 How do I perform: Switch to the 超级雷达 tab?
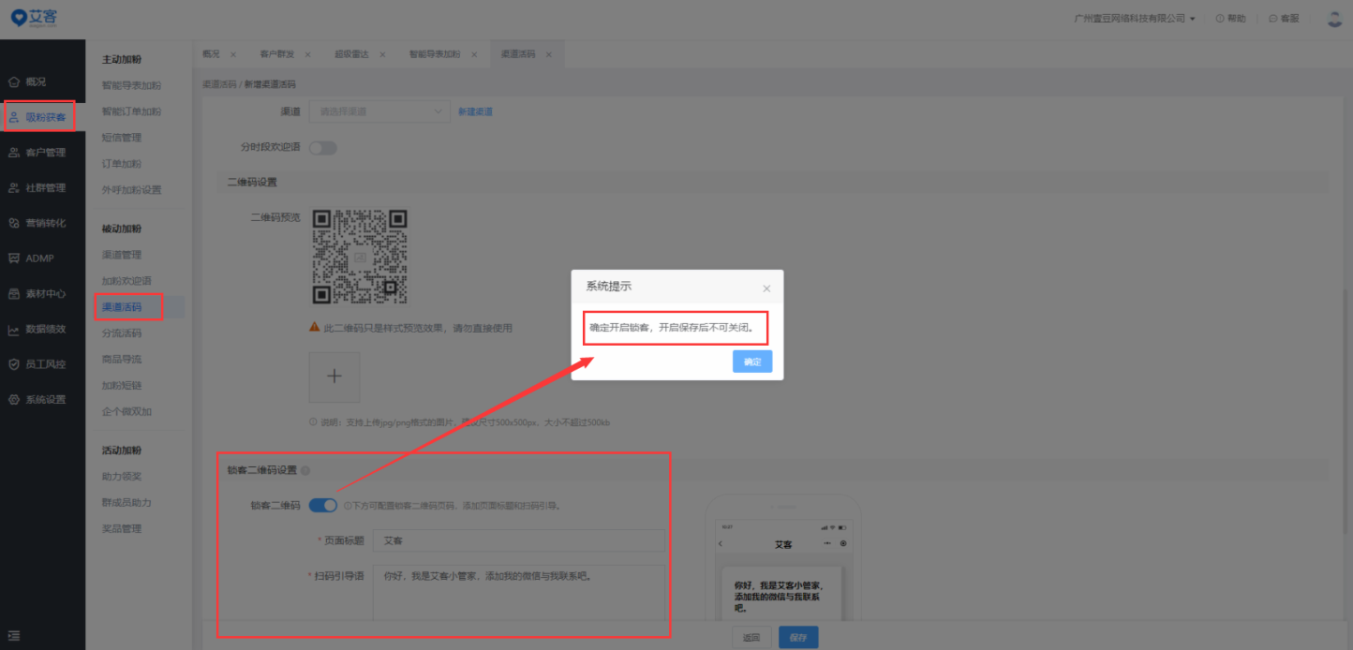[350, 54]
